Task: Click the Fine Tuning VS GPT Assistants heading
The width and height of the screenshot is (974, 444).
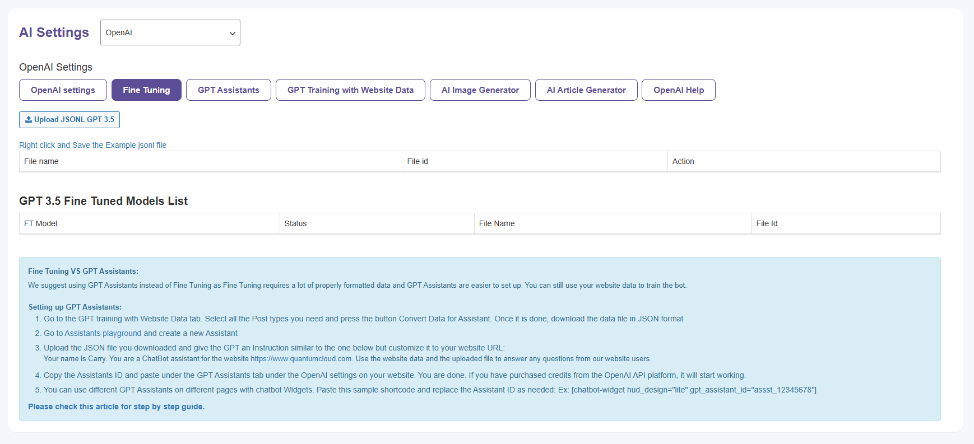Action: coord(83,271)
